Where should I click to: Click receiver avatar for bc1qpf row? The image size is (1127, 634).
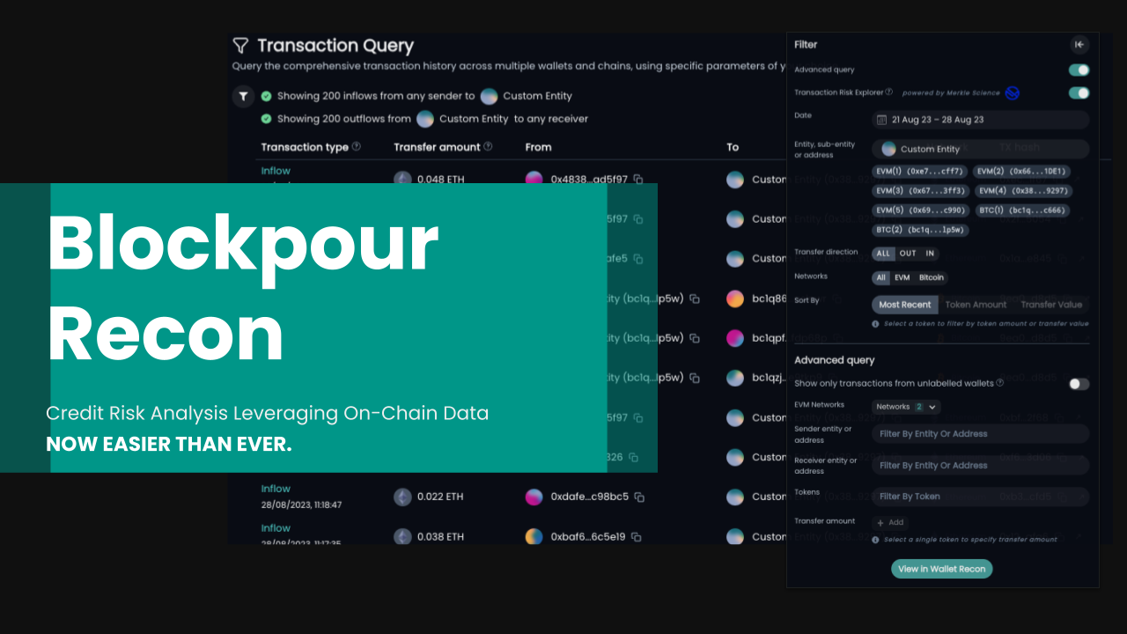tap(735, 338)
